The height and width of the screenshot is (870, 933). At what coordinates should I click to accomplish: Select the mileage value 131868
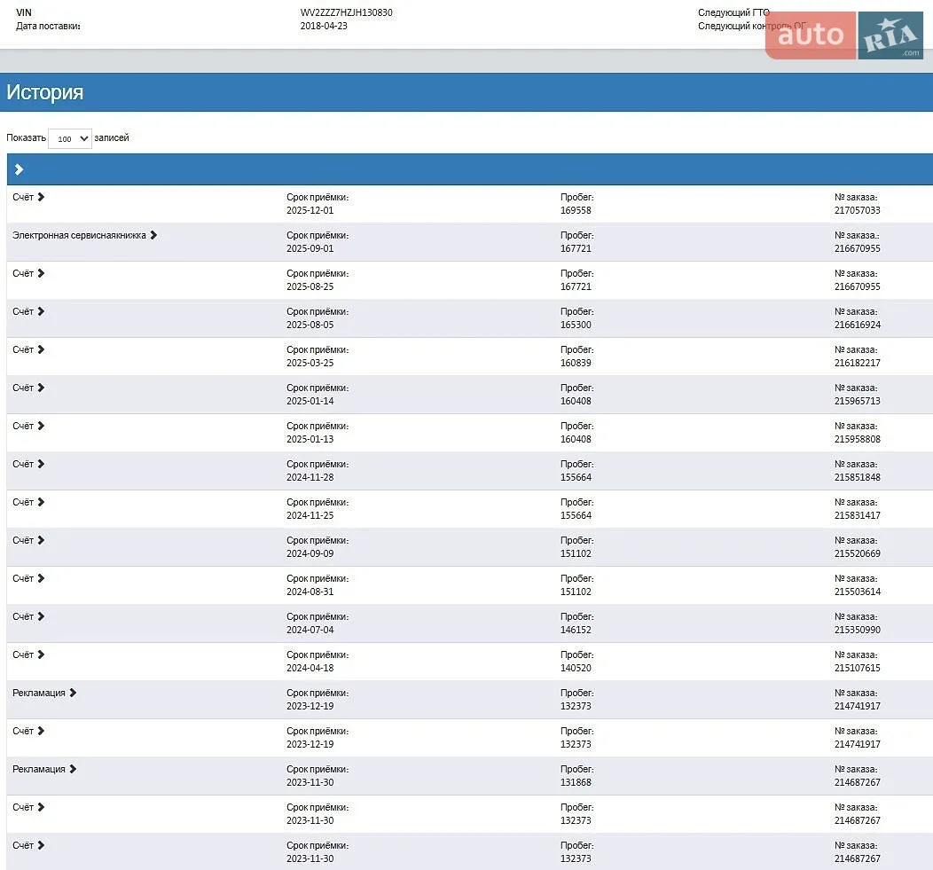pos(576,781)
